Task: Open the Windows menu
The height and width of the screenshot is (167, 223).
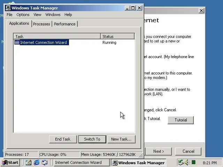Action: 53,15
